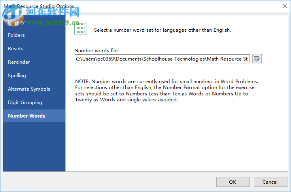
Task: Confirm settings with the OK button
Action: [x=233, y=182]
